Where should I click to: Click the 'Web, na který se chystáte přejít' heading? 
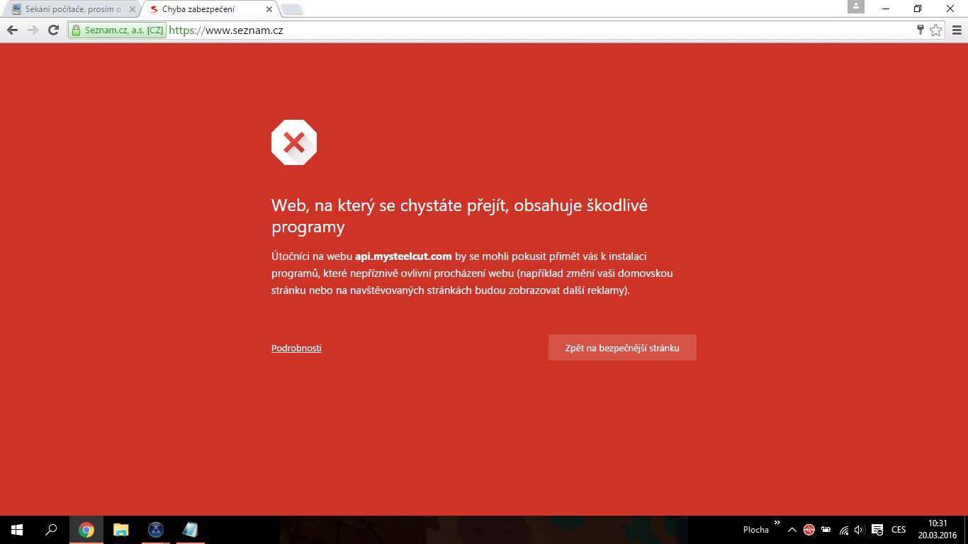[x=459, y=216]
